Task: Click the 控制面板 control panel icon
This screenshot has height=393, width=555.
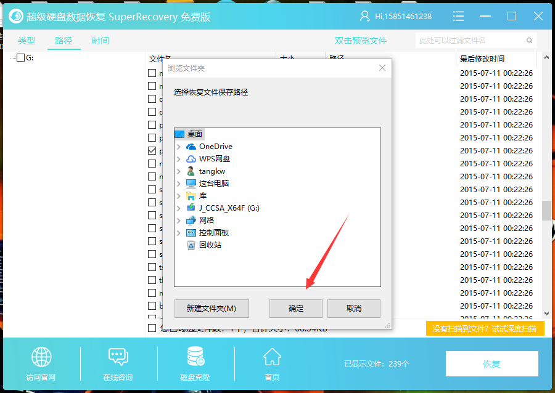Action: pos(191,233)
